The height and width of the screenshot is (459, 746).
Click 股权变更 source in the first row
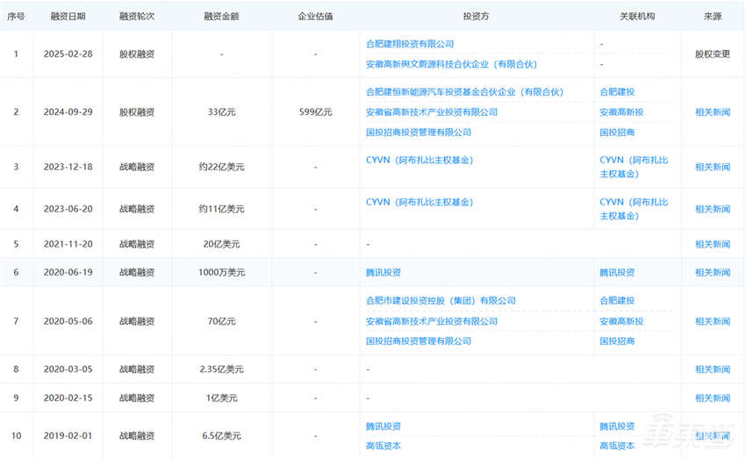point(712,54)
